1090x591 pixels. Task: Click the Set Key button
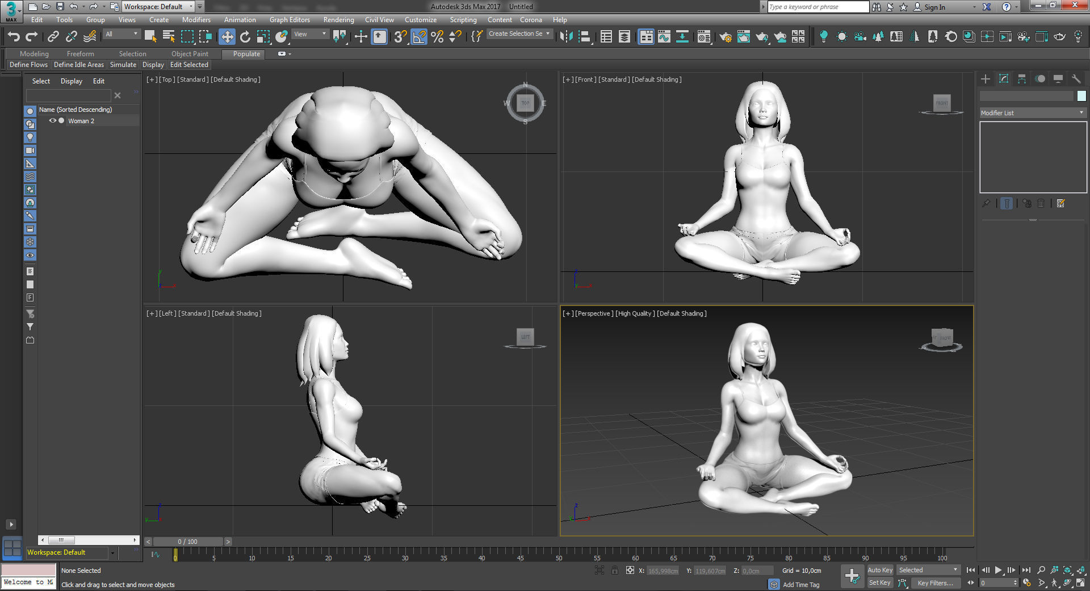coord(880,583)
